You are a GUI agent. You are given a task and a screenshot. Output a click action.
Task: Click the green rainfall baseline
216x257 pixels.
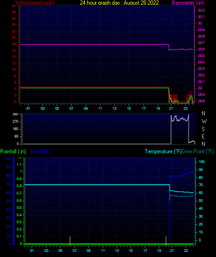click(109, 244)
